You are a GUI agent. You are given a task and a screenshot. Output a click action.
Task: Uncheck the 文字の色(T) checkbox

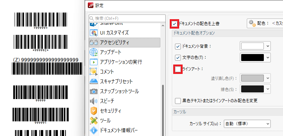(178, 58)
